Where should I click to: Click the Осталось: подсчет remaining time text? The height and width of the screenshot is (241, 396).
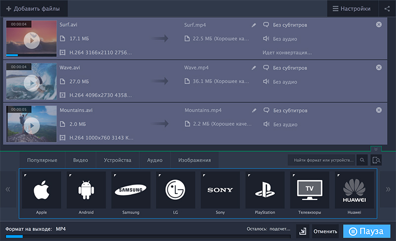click(268, 229)
